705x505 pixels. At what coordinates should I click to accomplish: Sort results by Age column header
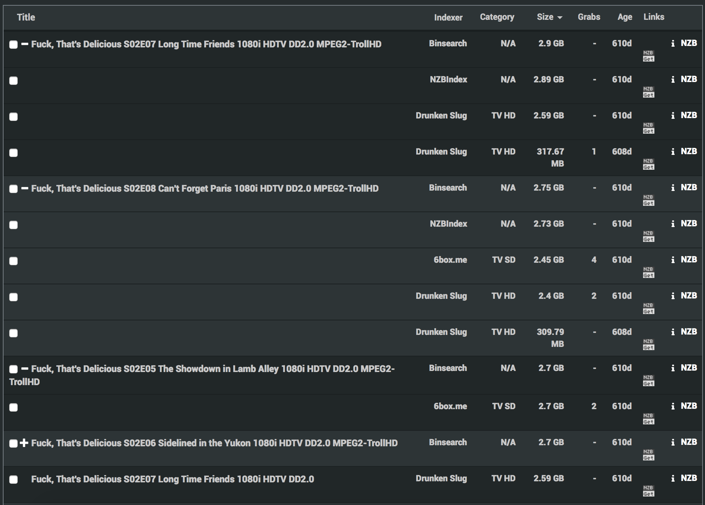pos(624,17)
